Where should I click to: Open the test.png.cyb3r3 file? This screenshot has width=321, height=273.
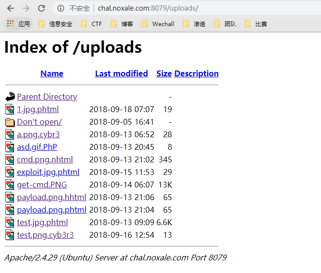coord(45,235)
